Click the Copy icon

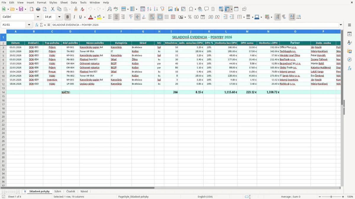(x=59, y=9)
